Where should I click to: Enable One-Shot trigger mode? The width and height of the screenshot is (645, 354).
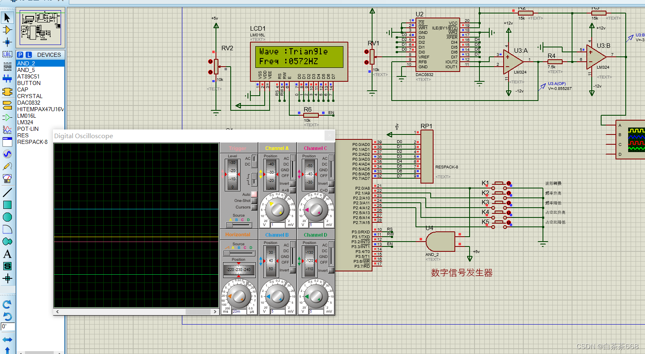(x=254, y=201)
